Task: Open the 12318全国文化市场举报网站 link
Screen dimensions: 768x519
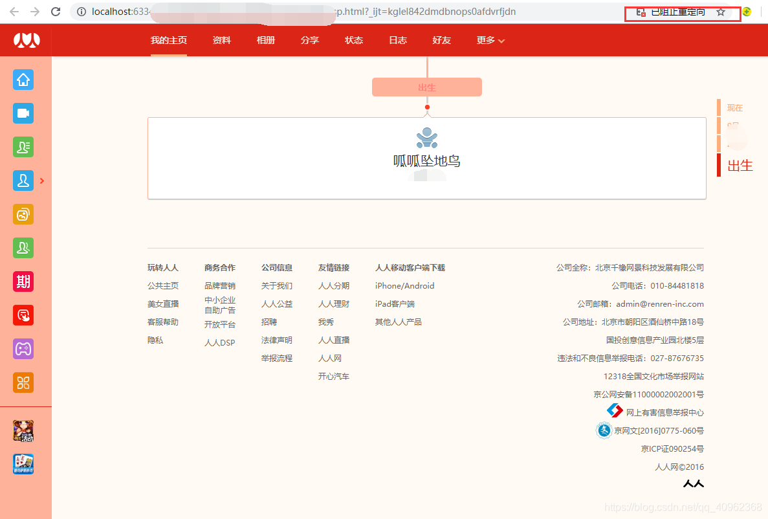Action: [653, 377]
